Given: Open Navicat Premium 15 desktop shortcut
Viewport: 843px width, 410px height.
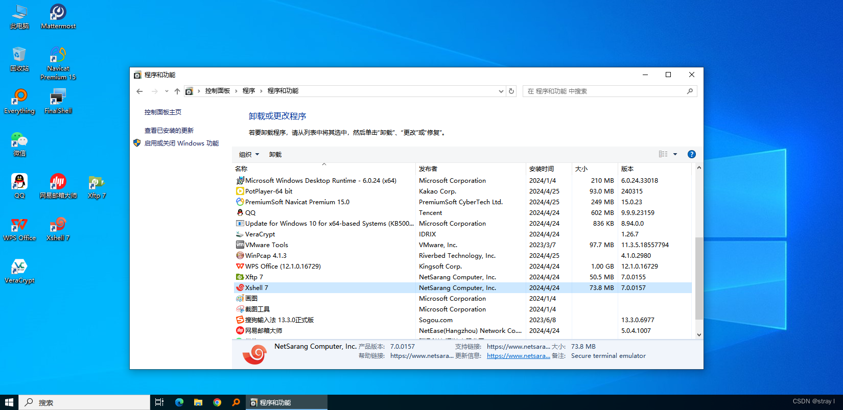Looking at the screenshot, I should 58,63.
